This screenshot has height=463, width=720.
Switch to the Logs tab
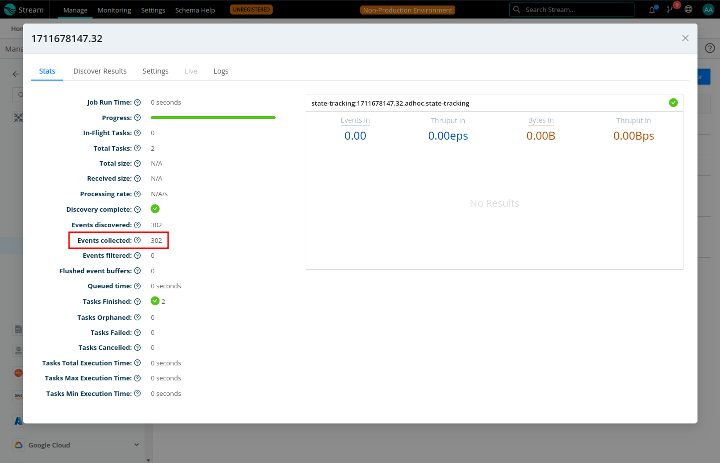(x=221, y=71)
